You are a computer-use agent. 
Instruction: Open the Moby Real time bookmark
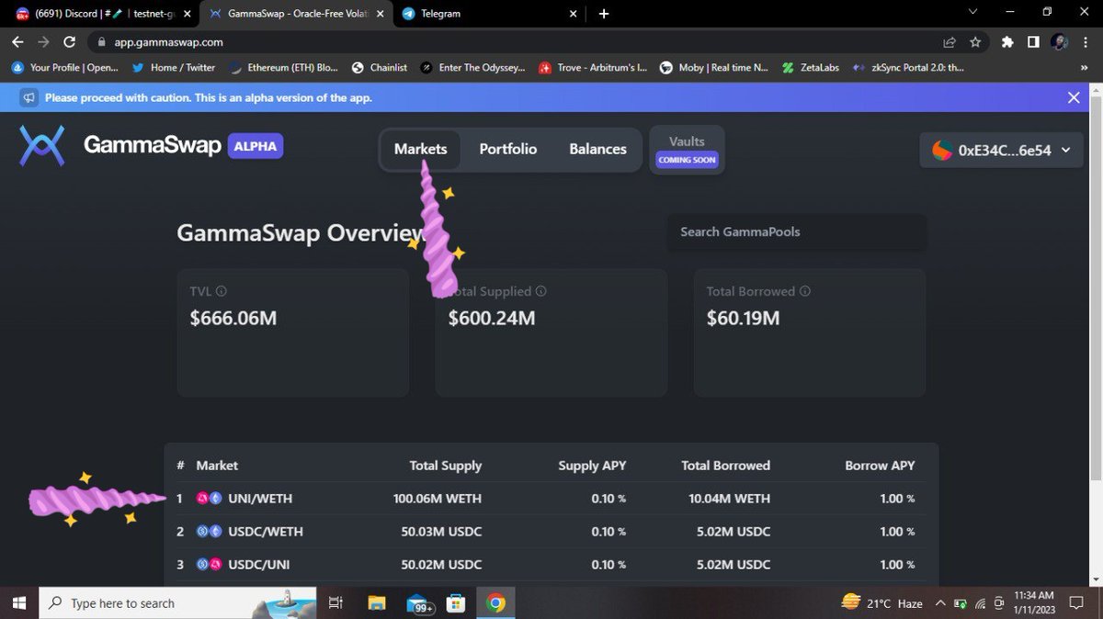pyautogui.click(x=714, y=67)
